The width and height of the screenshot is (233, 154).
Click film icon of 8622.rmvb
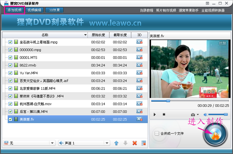pyautogui.click(x=16, y=65)
